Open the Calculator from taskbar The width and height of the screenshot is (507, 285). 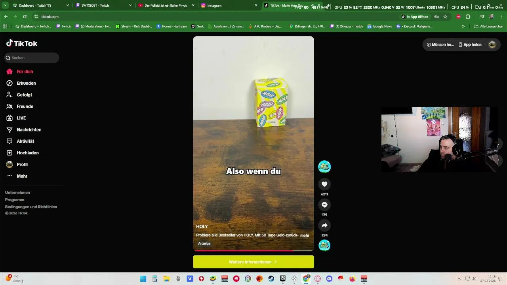point(155,279)
